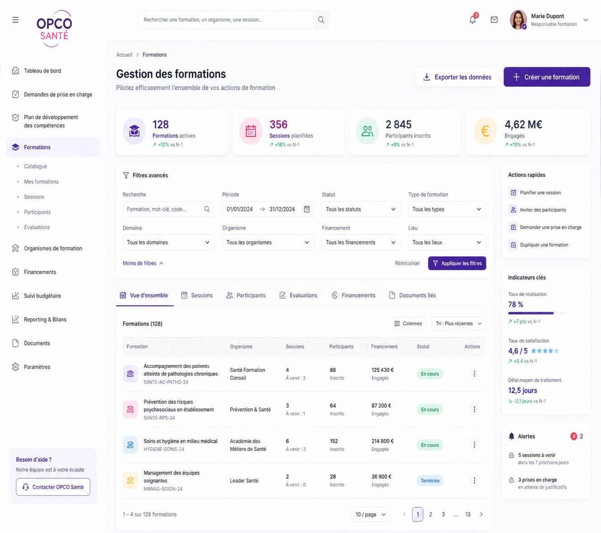Click the Financements sidebar shield icon
This screenshot has height=533, width=601.
coord(15,272)
